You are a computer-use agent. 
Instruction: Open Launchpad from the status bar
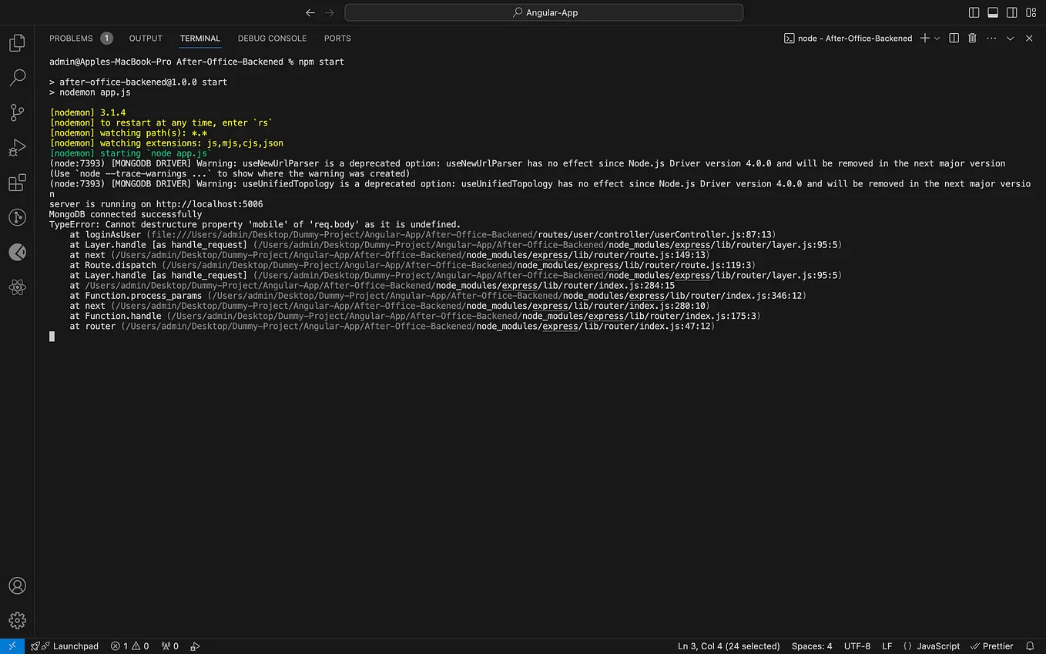(x=65, y=646)
